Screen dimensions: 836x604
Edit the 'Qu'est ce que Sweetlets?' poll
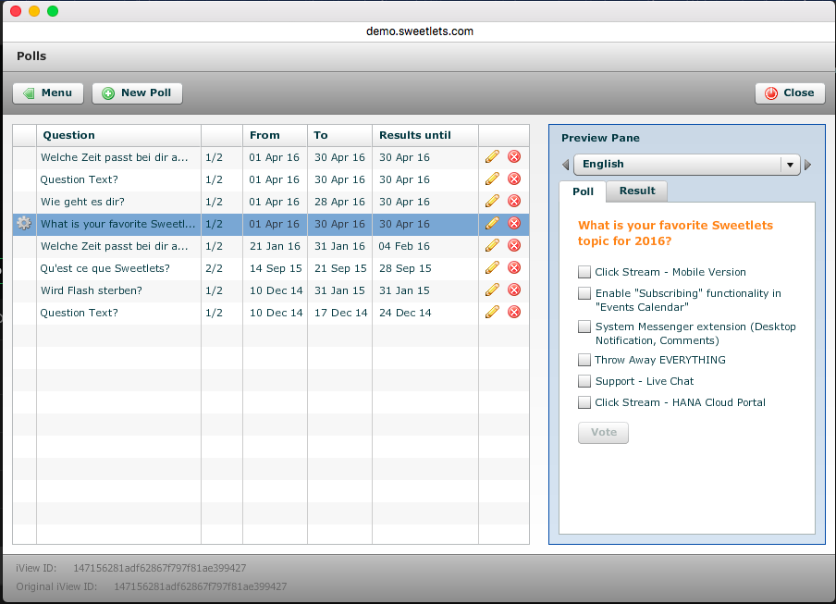pyautogui.click(x=492, y=267)
